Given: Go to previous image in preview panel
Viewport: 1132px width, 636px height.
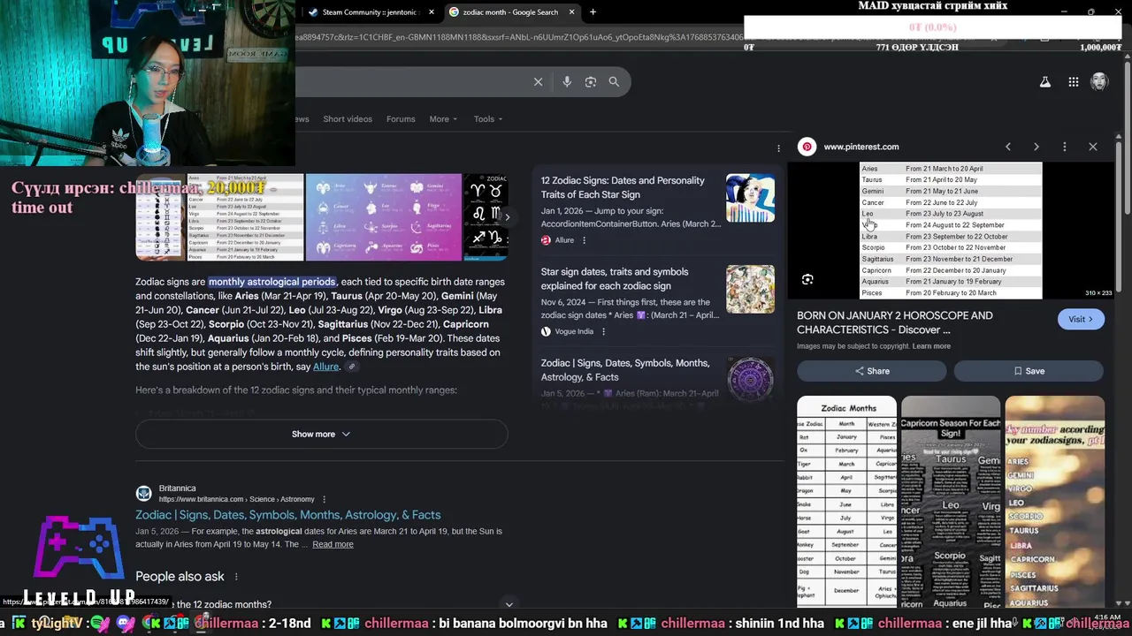Looking at the screenshot, I should pyautogui.click(x=1008, y=147).
